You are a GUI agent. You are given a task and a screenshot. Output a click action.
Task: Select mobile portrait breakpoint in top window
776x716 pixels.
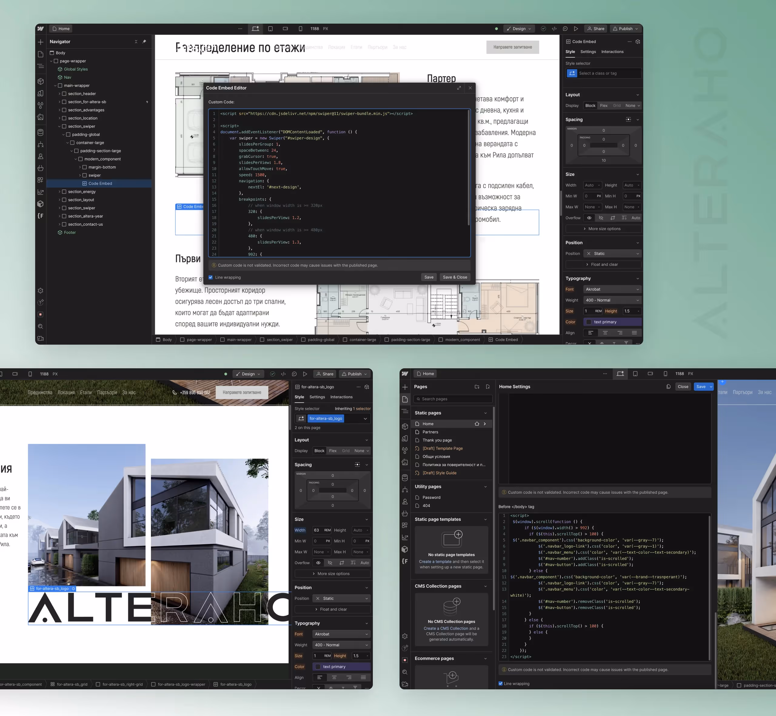(301, 29)
